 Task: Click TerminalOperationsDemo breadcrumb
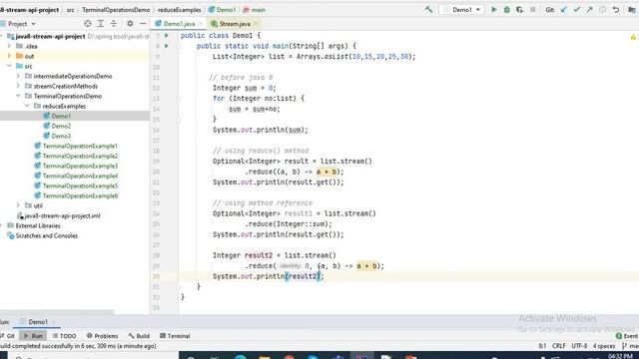coord(116,9)
